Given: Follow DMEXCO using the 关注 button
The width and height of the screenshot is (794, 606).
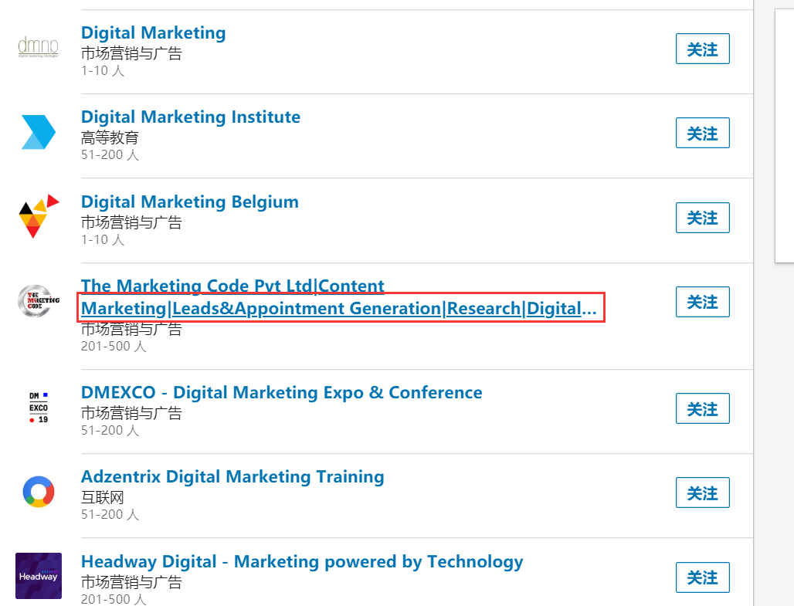Looking at the screenshot, I should point(702,408).
